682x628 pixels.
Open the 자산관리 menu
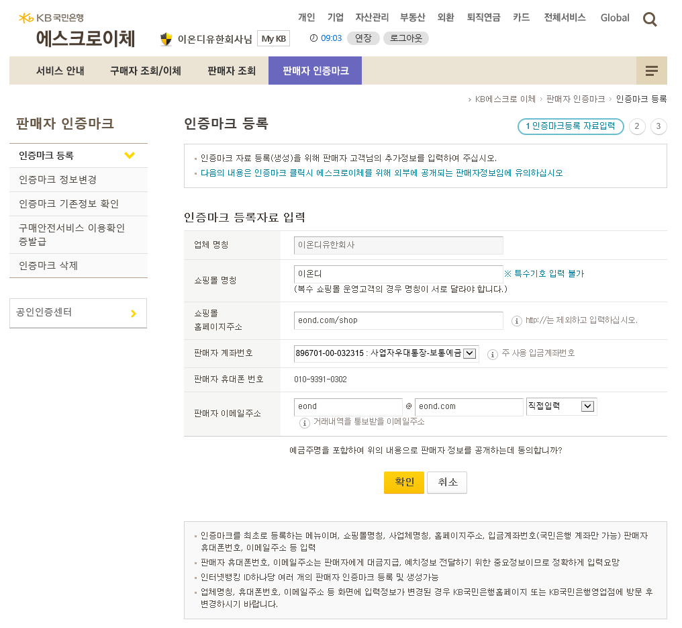pos(372,17)
